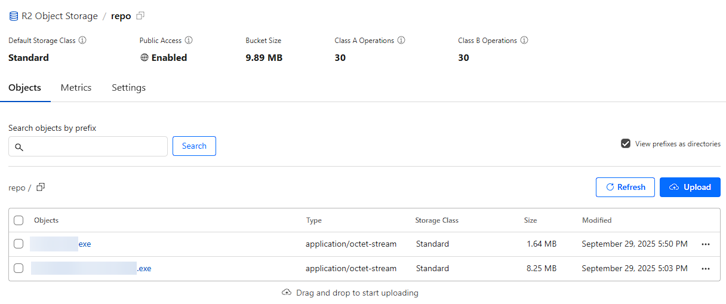Open actions menu for 1.64 MB object
726x304 pixels.
coord(706,244)
